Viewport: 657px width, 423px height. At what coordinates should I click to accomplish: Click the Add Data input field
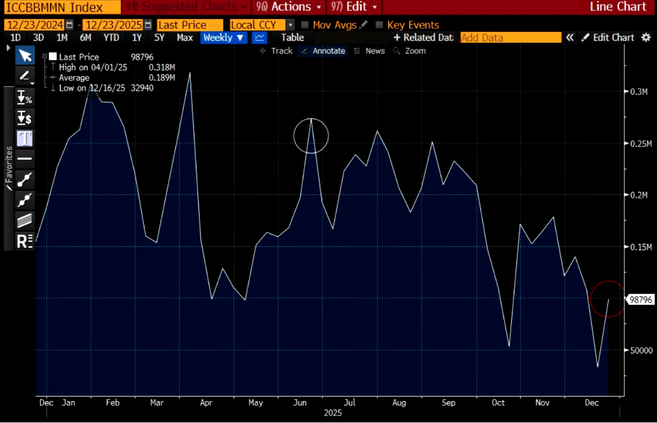point(510,38)
